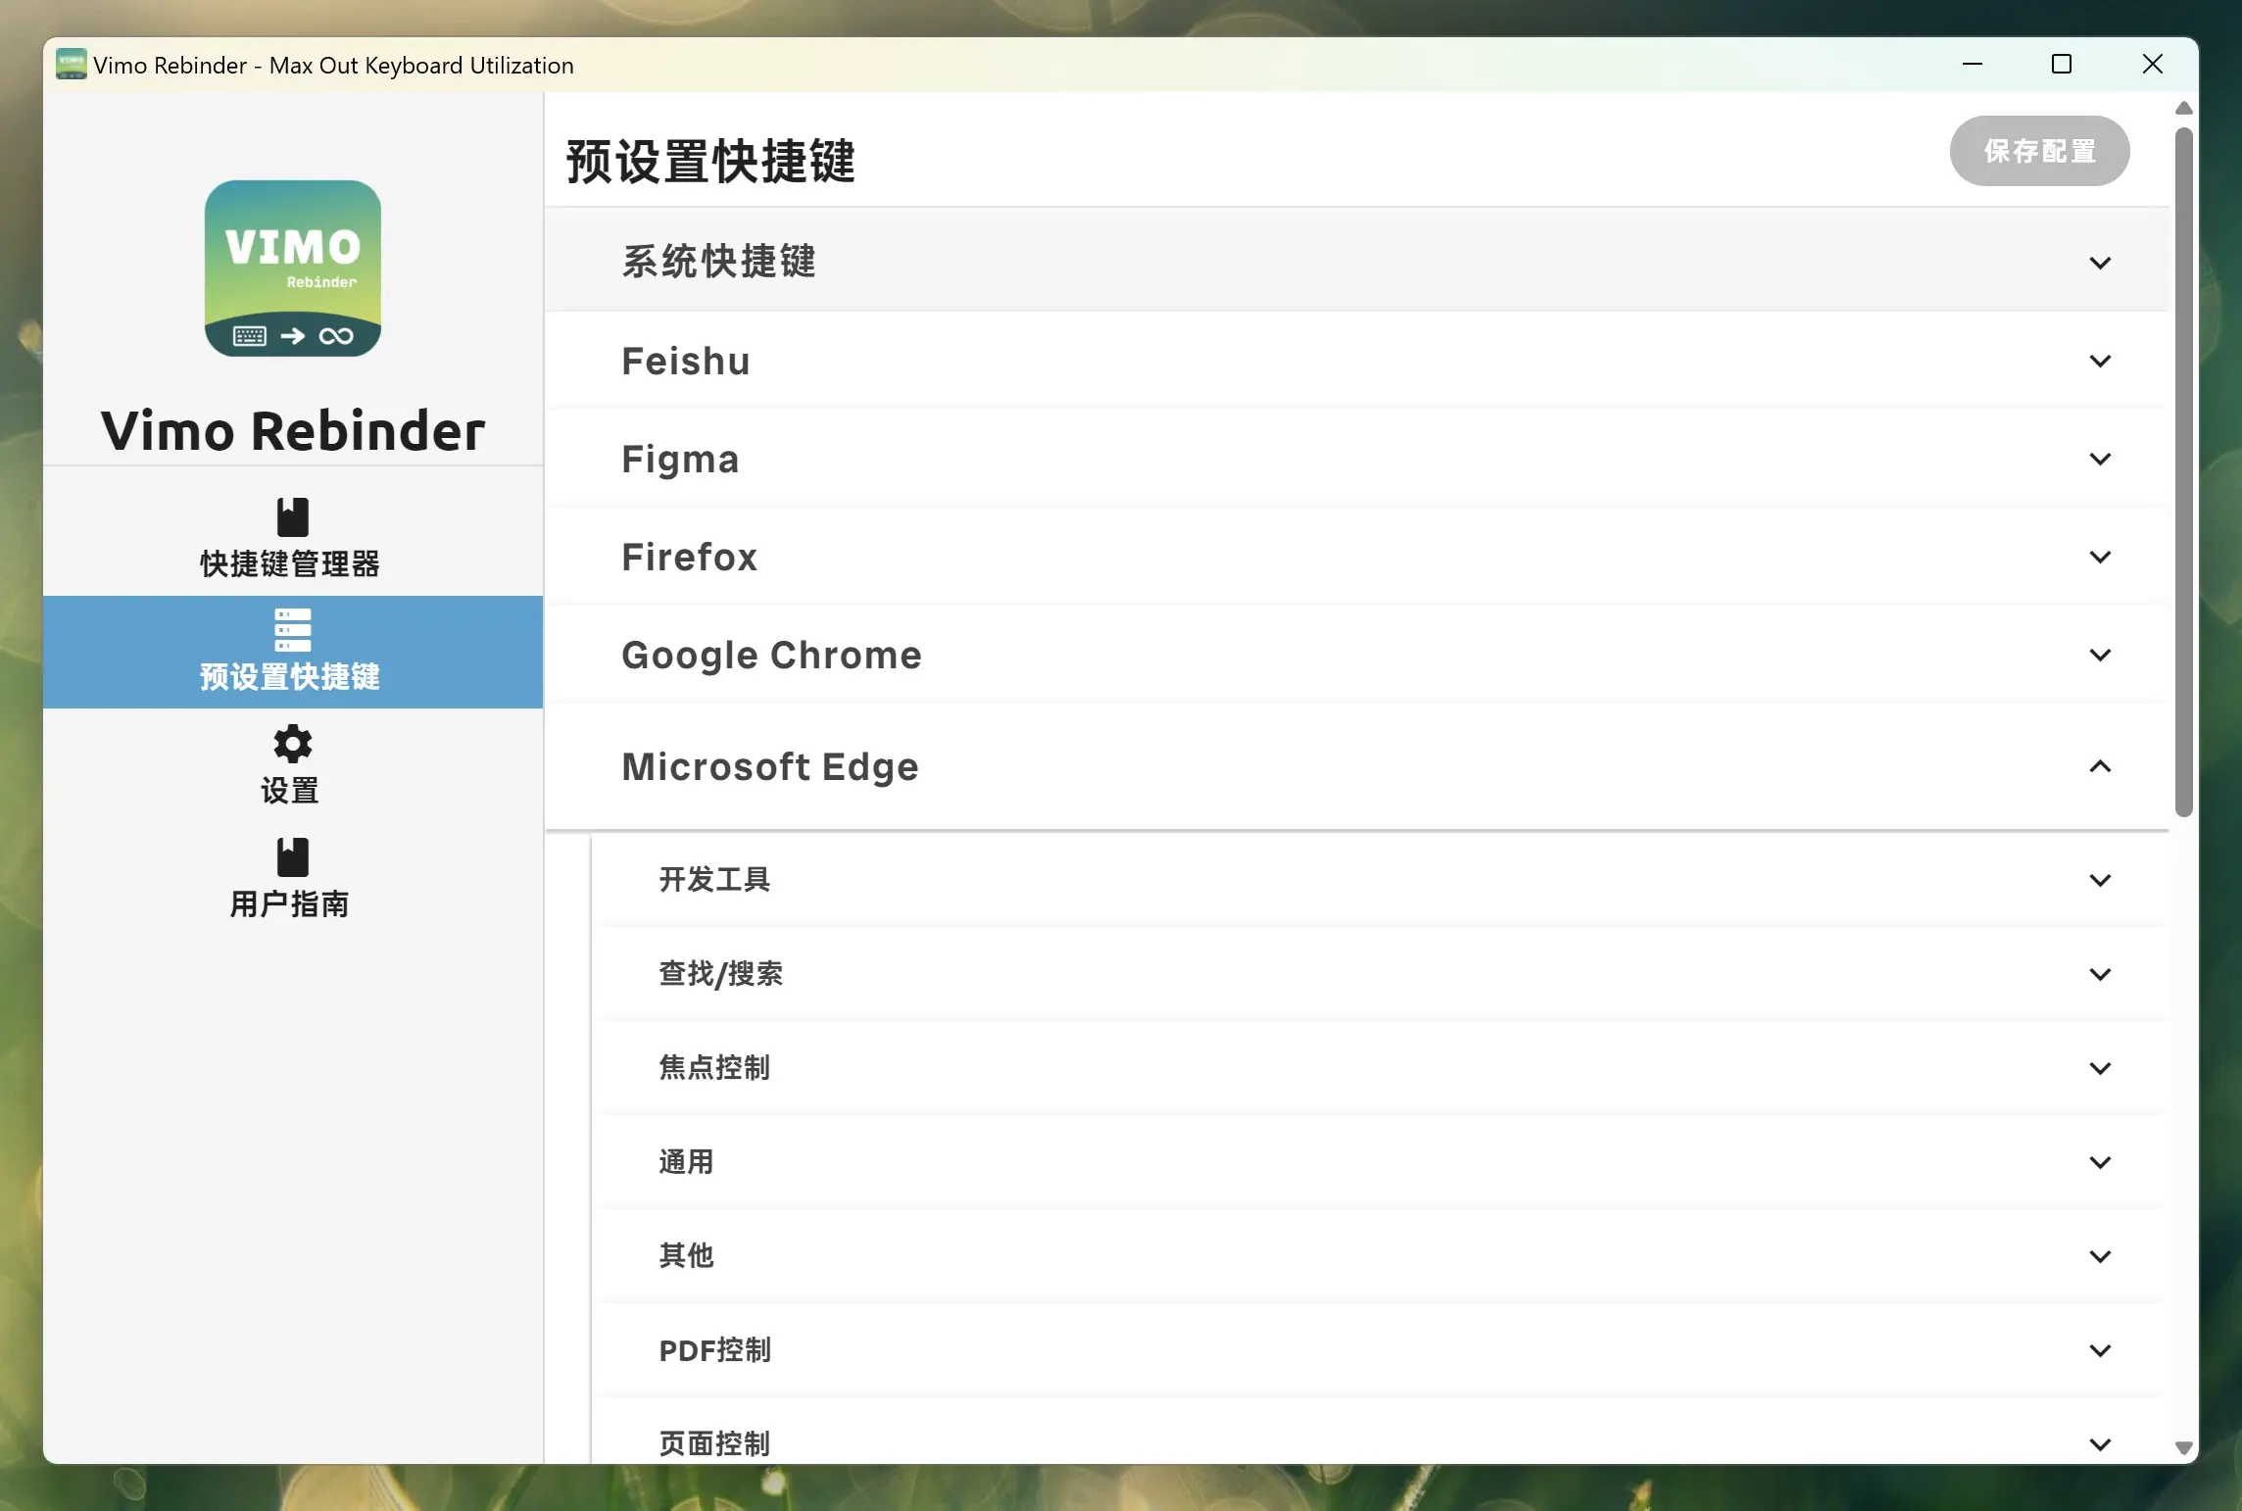Click the 页面控制 row text
The height and width of the screenshot is (1511, 2242).
[714, 1443]
